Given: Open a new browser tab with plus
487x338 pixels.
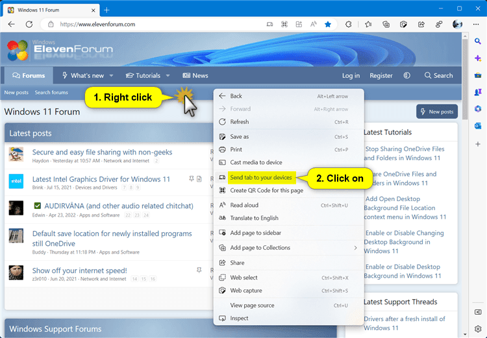Looking at the screenshot, I should tap(106, 10).
